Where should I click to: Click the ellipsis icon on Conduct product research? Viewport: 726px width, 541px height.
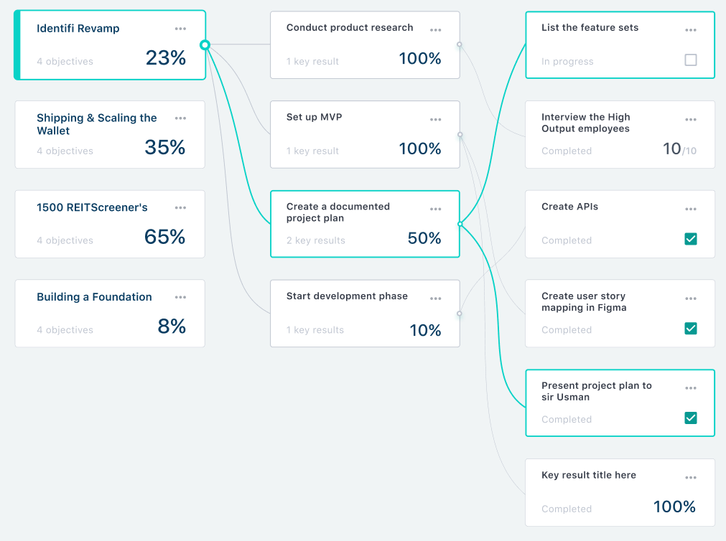[435, 29]
